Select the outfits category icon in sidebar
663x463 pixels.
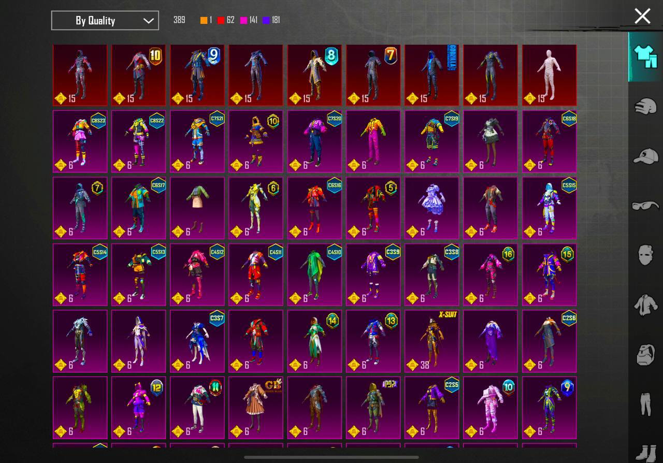[645, 56]
